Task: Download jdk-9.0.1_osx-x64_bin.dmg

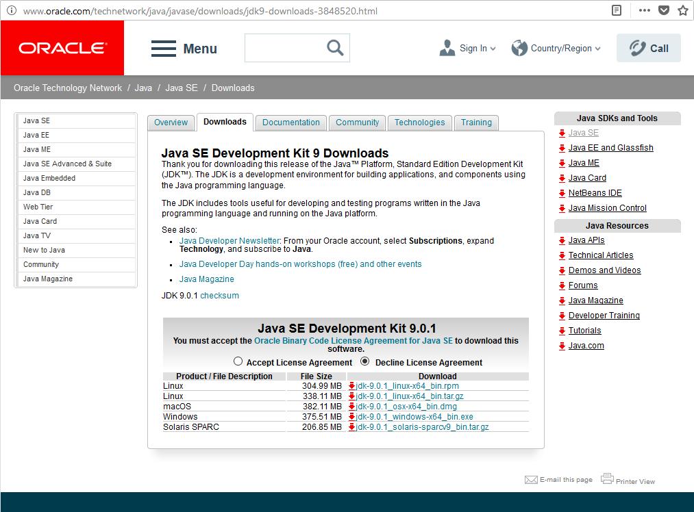Action: point(406,407)
